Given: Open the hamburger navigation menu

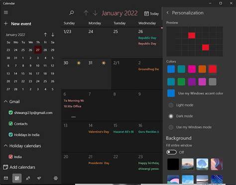Looking at the screenshot, I should [6, 12].
